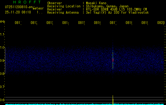Click the 0.7 kHz axis tick label

click(2, 87)
